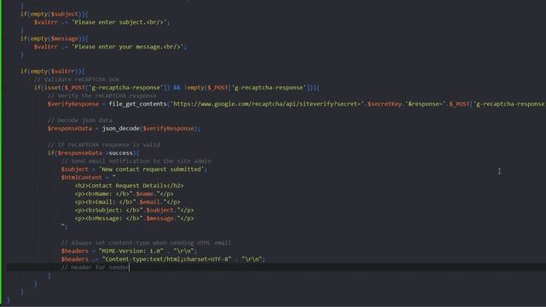Click the '// Always set content-type' comment

pyautogui.click(x=146, y=243)
